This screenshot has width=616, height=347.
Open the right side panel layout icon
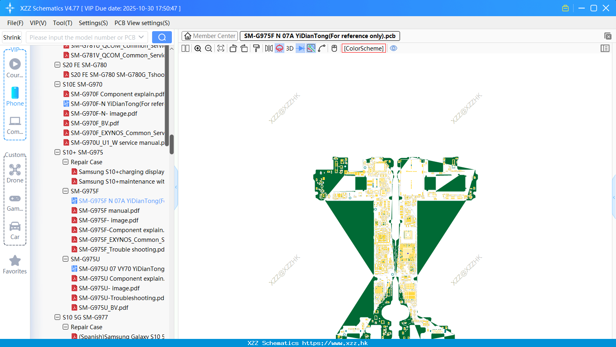(605, 49)
